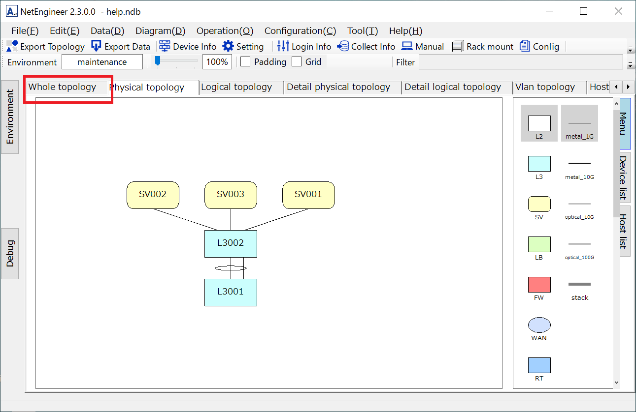Image resolution: width=636 pixels, height=412 pixels.
Task: Click the Export Data download icon
Action: (97, 46)
